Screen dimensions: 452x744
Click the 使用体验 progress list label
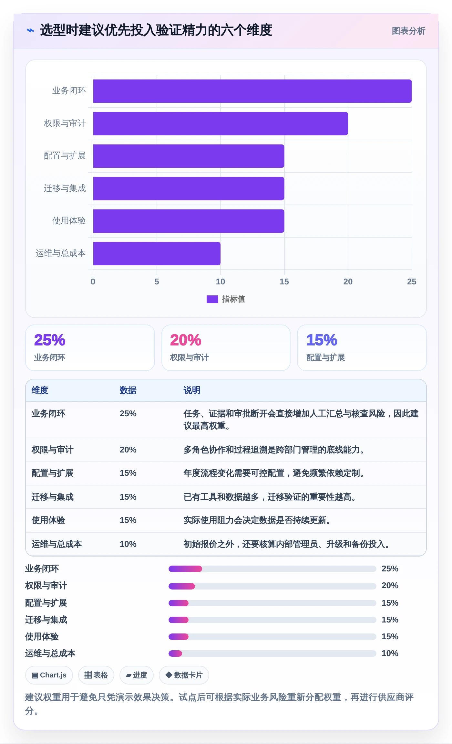(42, 637)
